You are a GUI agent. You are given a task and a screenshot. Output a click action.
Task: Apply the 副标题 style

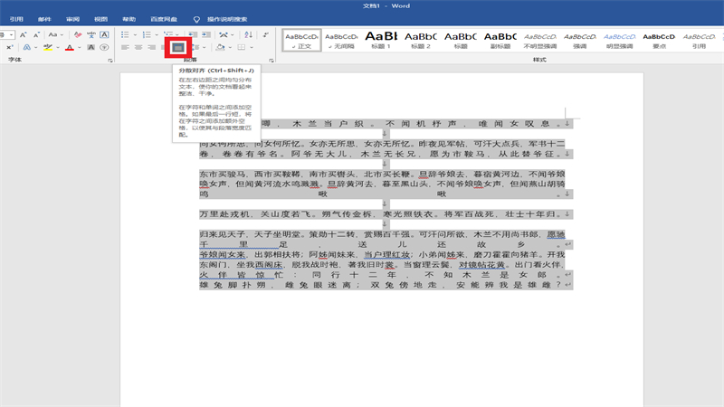point(500,40)
